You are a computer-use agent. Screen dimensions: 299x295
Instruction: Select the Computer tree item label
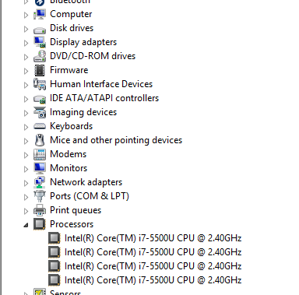pyautogui.click(x=71, y=14)
